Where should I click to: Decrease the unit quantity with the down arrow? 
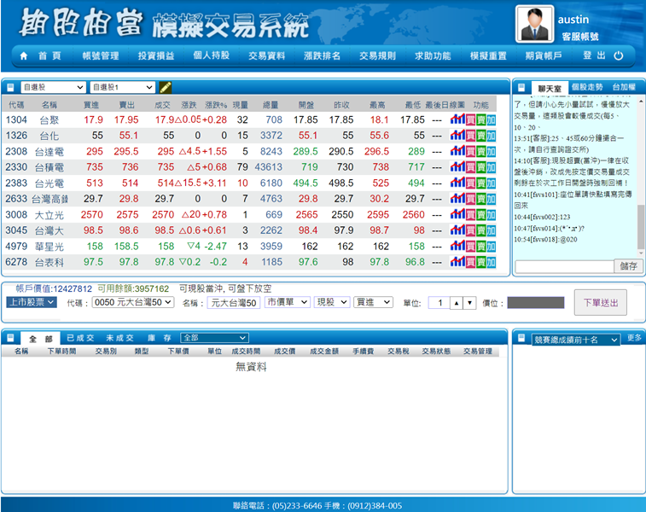click(469, 303)
